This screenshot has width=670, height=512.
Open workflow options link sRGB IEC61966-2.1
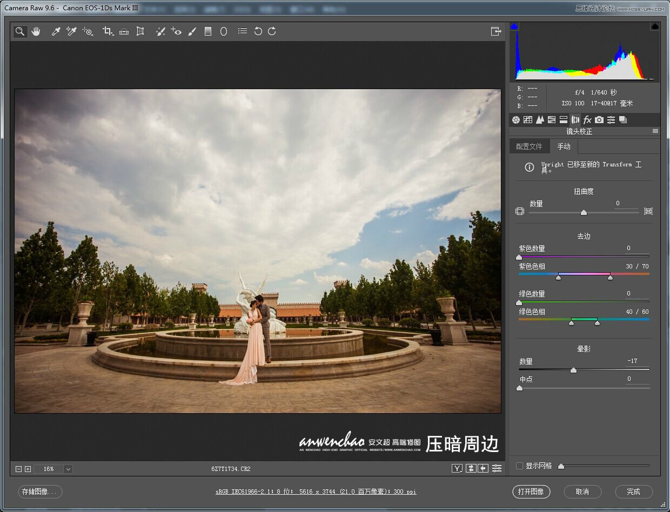[x=316, y=491]
